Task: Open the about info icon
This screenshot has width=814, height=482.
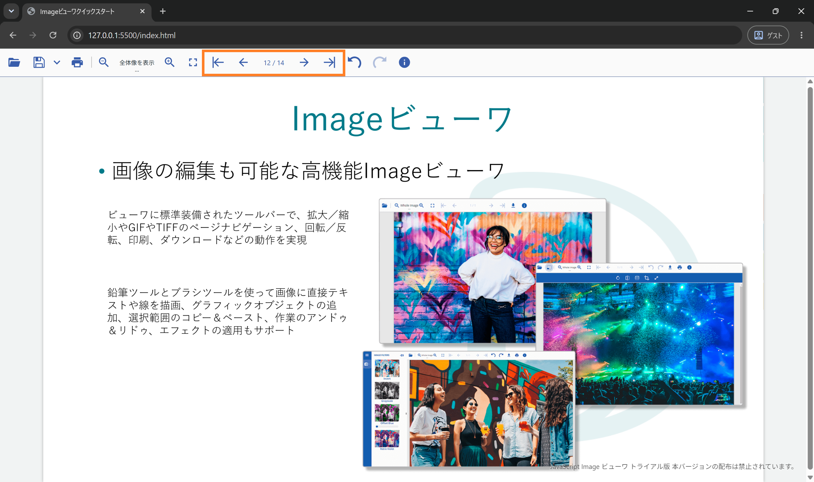Action: [404, 62]
